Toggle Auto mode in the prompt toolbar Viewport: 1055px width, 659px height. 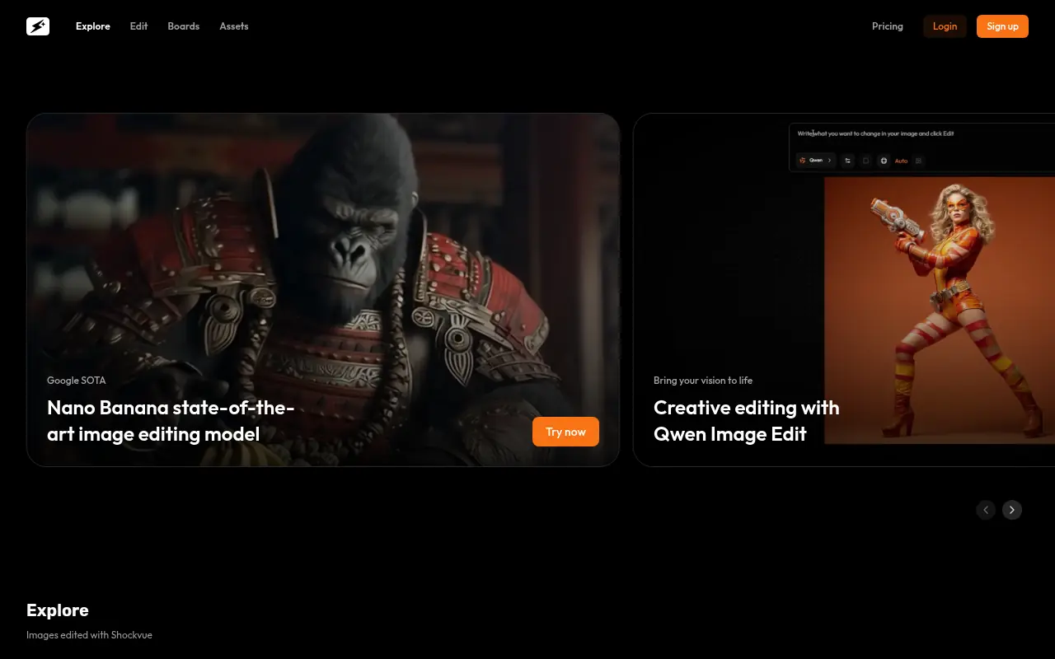tap(901, 161)
